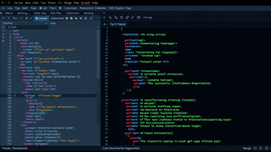Click the green text line starting with 'The classtitle'
The image size is (271, 152).
pyautogui.click(x=180, y=141)
